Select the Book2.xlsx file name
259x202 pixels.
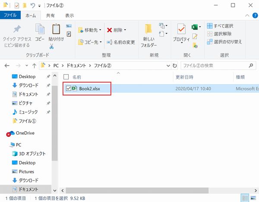click(x=89, y=88)
